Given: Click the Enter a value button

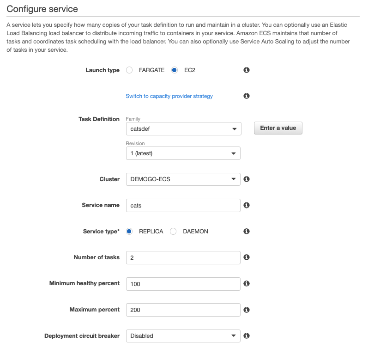Looking at the screenshot, I should (x=278, y=128).
